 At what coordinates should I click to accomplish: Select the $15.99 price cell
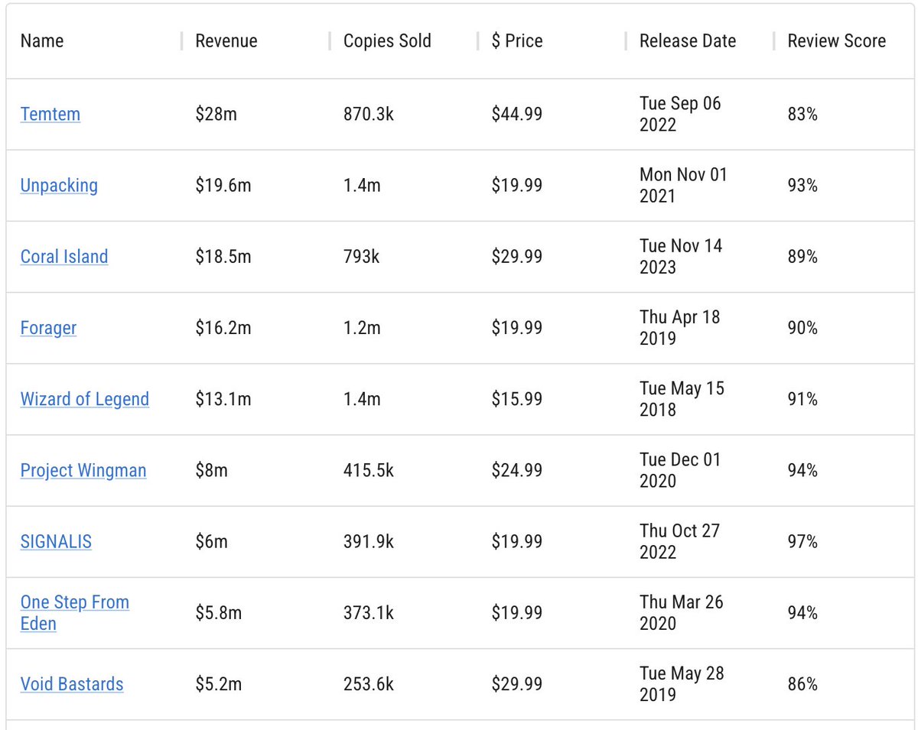517,399
